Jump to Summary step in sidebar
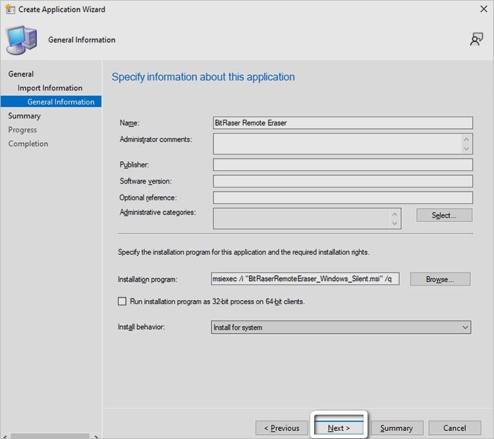 pyautogui.click(x=24, y=116)
